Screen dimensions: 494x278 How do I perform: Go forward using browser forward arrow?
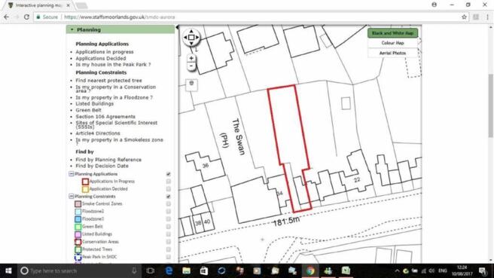(17, 17)
